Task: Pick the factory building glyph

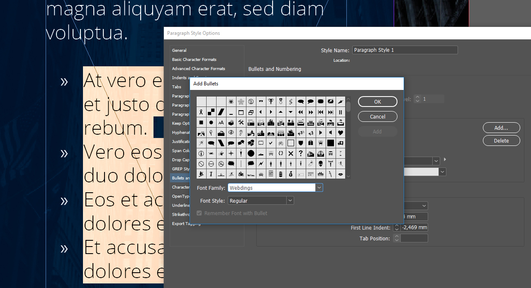Action: 301,122
